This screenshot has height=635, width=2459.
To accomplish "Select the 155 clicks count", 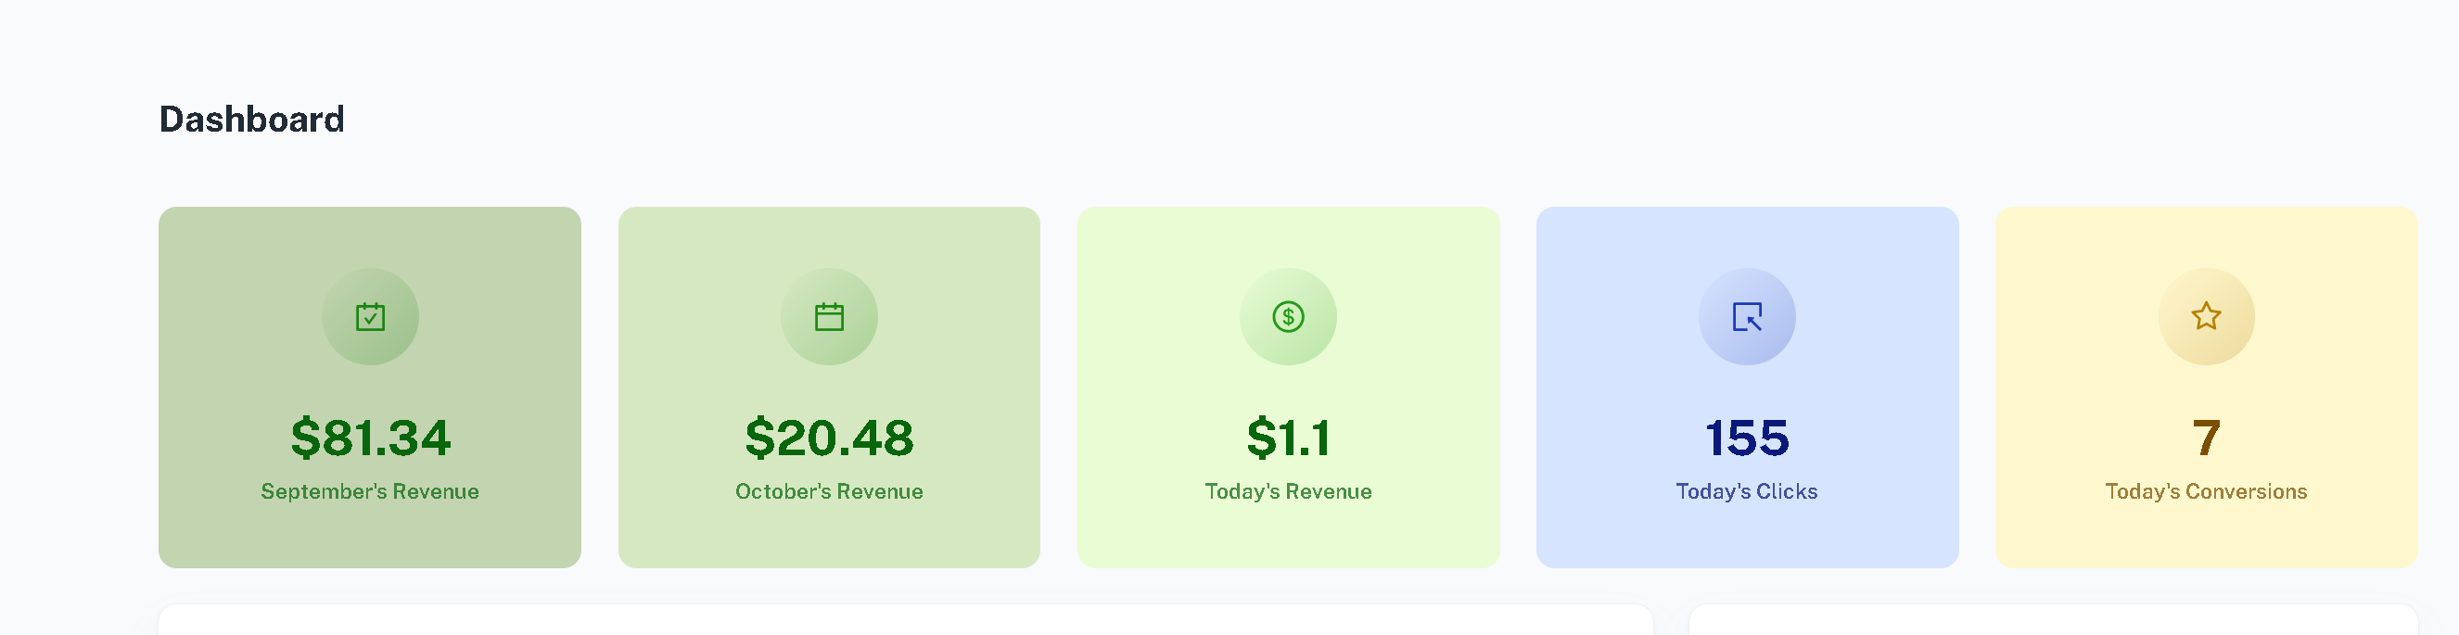I will click(1747, 438).
